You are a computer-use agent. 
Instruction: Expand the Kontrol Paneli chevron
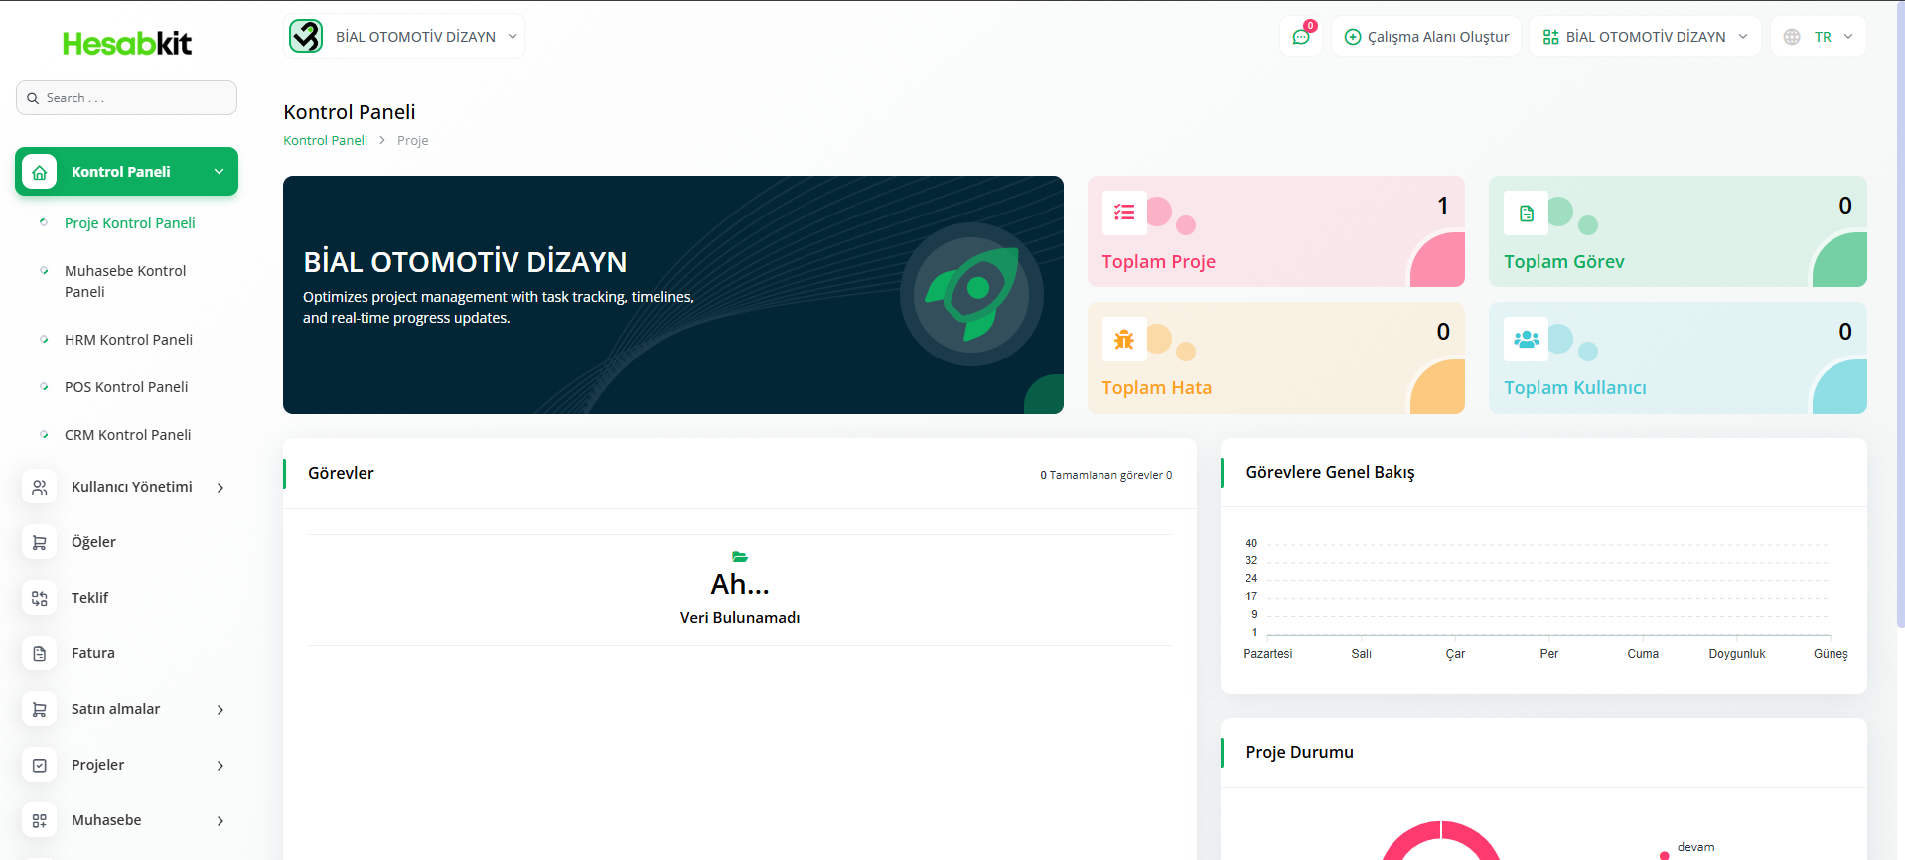coord(220,172)
